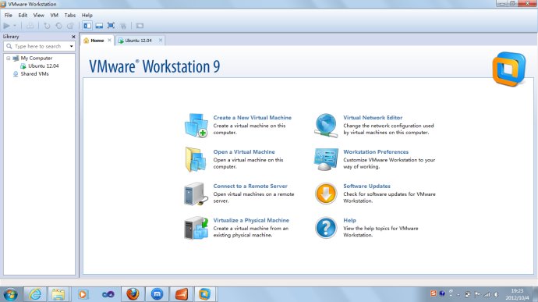Switch to the Home tab
The height and width of the screenshot is (302, 538).
[97, 41]
